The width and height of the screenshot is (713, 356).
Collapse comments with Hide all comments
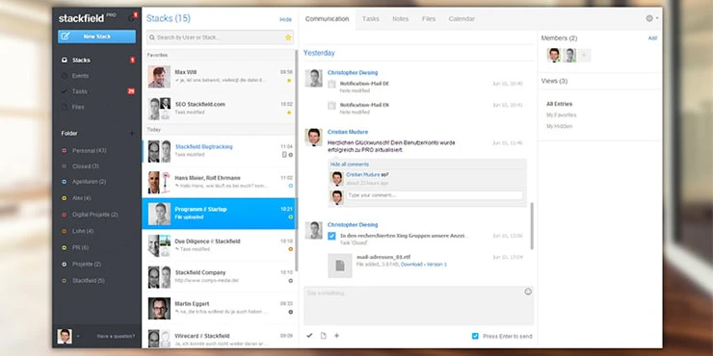(349, 165)
